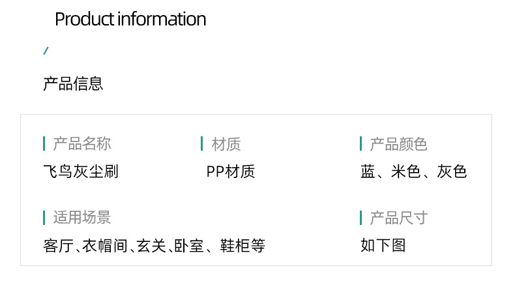The image size is (515, 283).
Task: Select the 灰色 color option text
Action: [452, 171]
